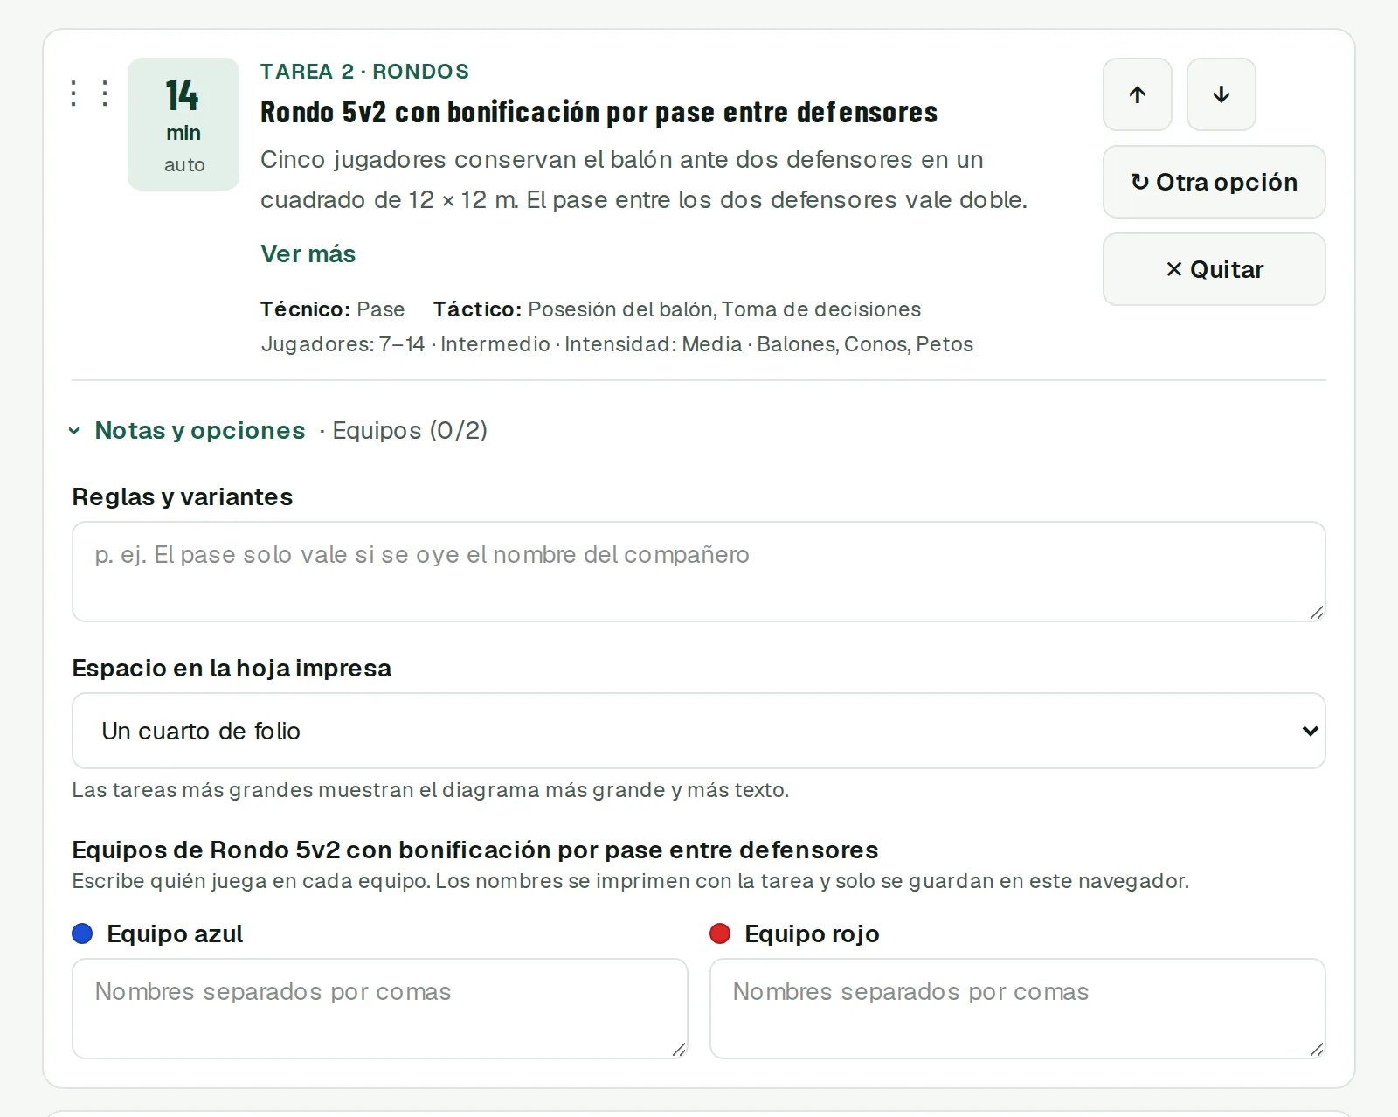Viewport: 1398px width, 1117px height.
Task: Click the Otra opción button
Action: coord(1214,182)
